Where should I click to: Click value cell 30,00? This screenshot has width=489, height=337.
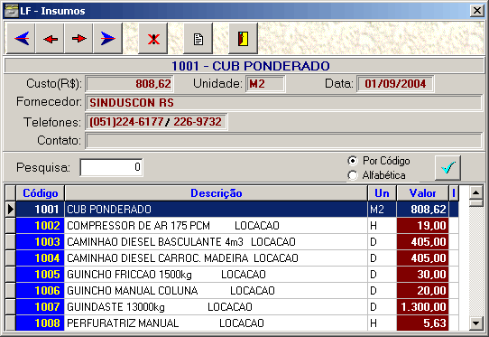point(422,275)
